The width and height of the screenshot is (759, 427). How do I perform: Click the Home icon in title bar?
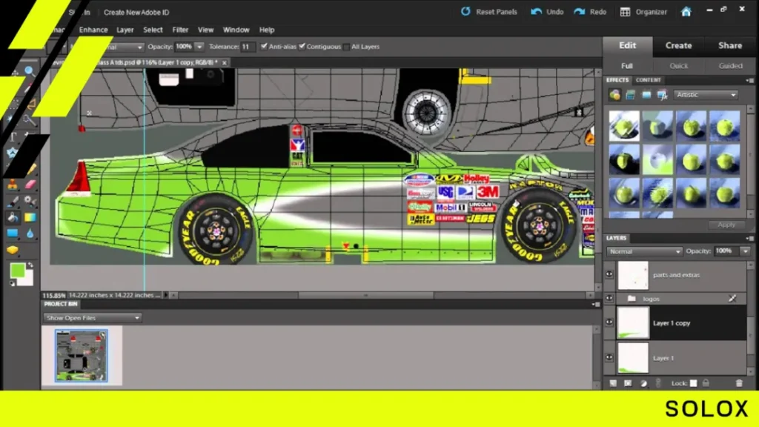tap(686, 12)
